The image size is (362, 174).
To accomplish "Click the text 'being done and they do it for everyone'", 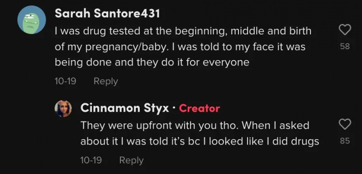I will tap(152, 62).
